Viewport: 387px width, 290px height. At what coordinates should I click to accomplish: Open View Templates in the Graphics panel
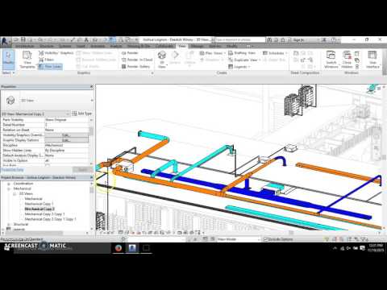point(27,60)
